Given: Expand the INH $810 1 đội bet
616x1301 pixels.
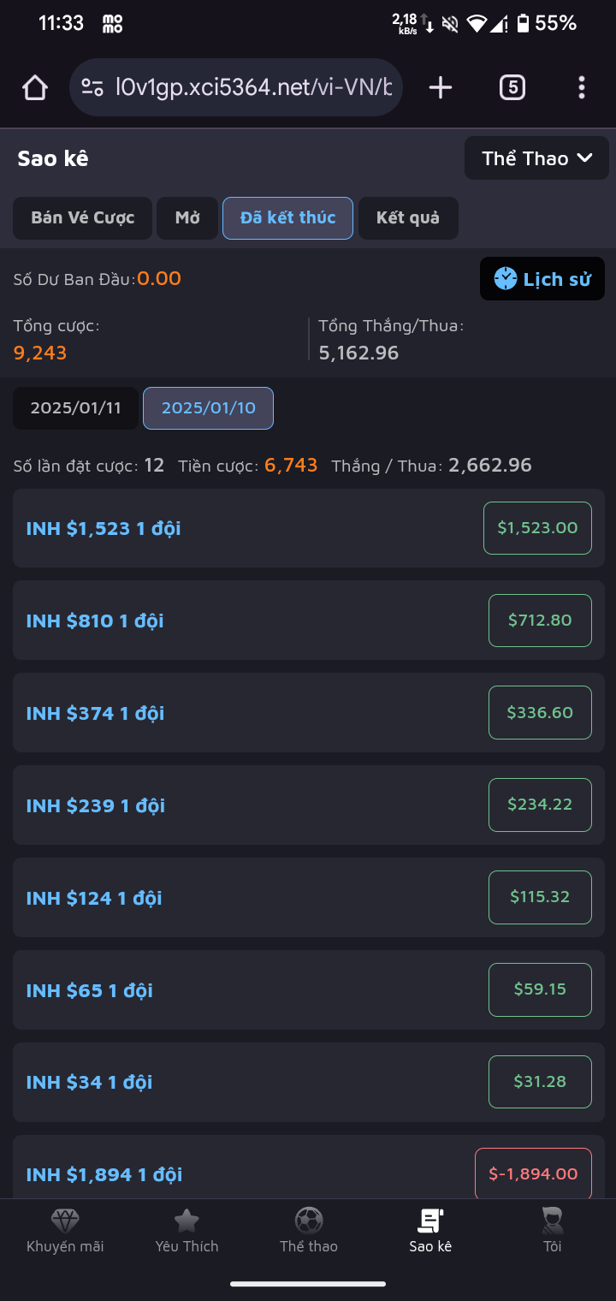Looking at the screenshot, I should (95, 621).
